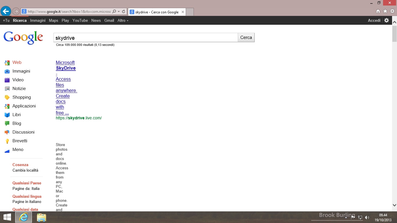
Task: Click the page vertical scrollbar thumb
Action: pyautogui.click(x=394, y=34)
